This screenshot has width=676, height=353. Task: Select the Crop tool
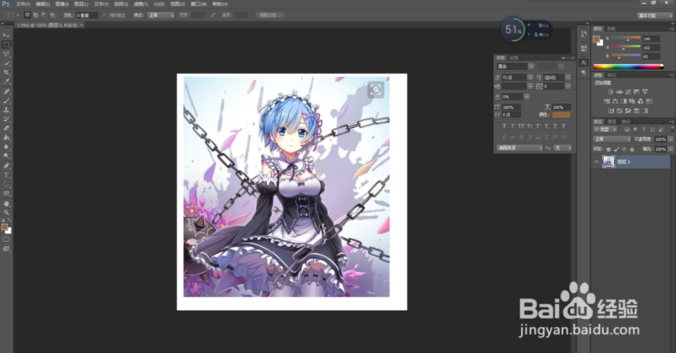(6, 72)
